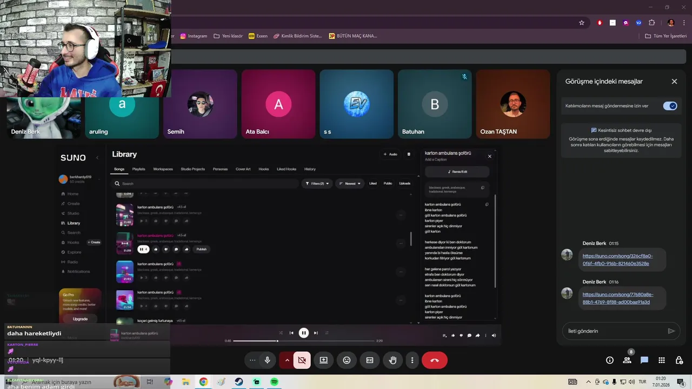Click the '+ Audio' upload button
Viewport: 692px width, 389px height.
pos(390,155)
